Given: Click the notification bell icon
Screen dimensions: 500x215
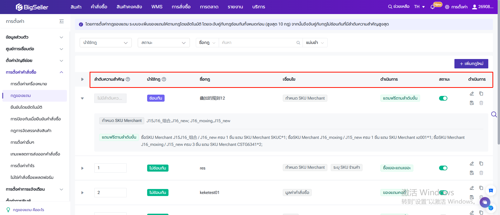Looking at the screenshot, I should click(433, 7).
